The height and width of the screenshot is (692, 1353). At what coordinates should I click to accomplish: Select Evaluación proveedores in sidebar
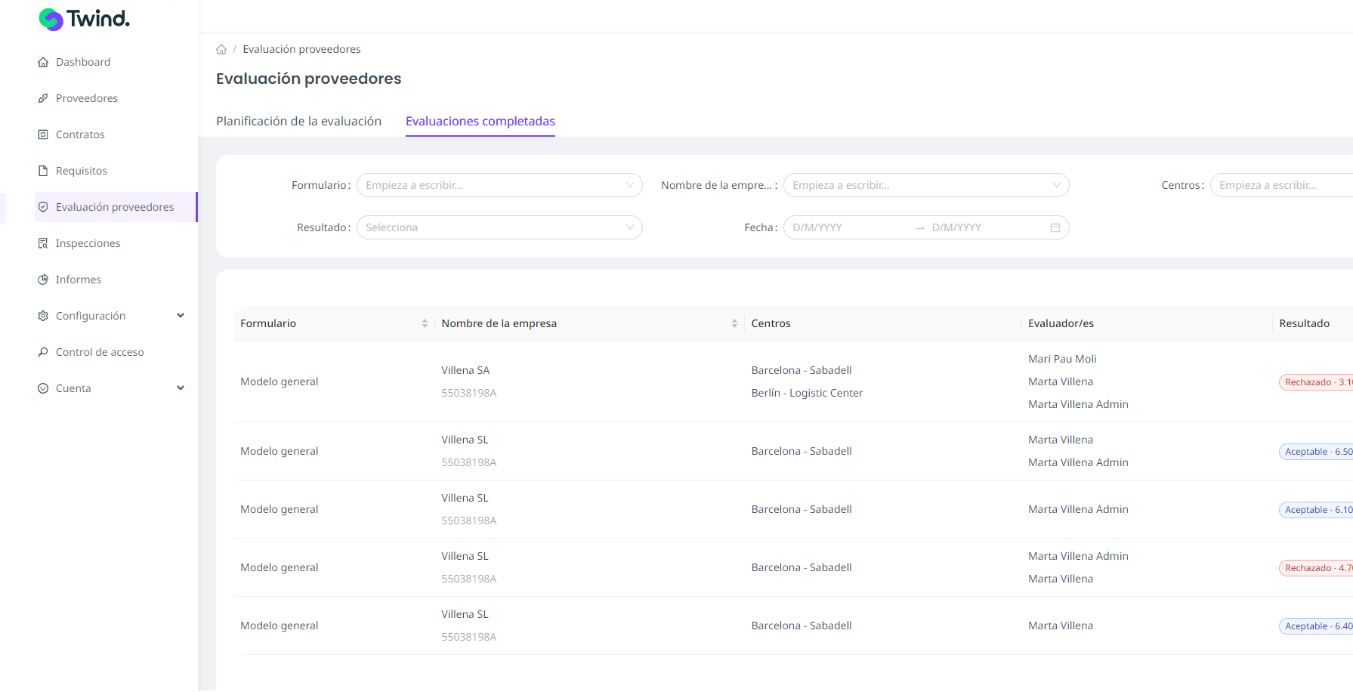click(x=115, y=207)
